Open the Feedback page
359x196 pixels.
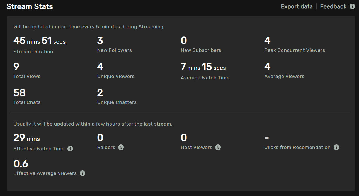pyautogui.click(x=333, y=6)
